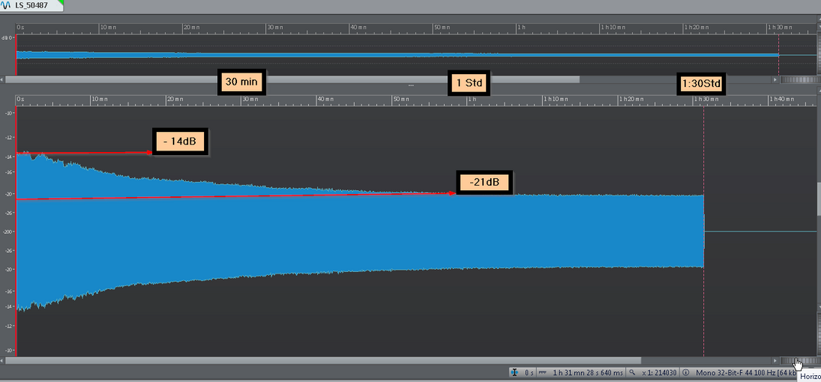The height and width of the screenshot is (382, 821).
Task: Click the zoom factor x 1: 214030 field
Action: tap(660, 373)
